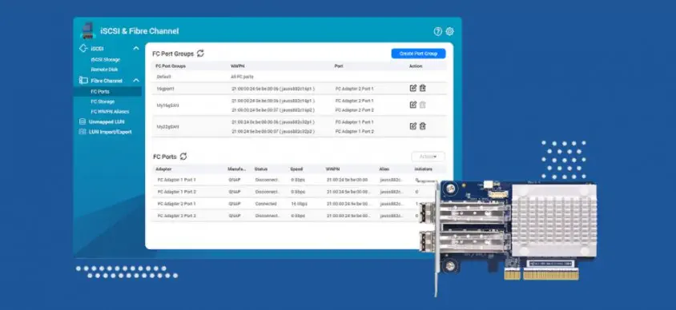676x310 pixels.
Task: Click the Port column header in FC Port Groups
Action: [x=339, y=66]
